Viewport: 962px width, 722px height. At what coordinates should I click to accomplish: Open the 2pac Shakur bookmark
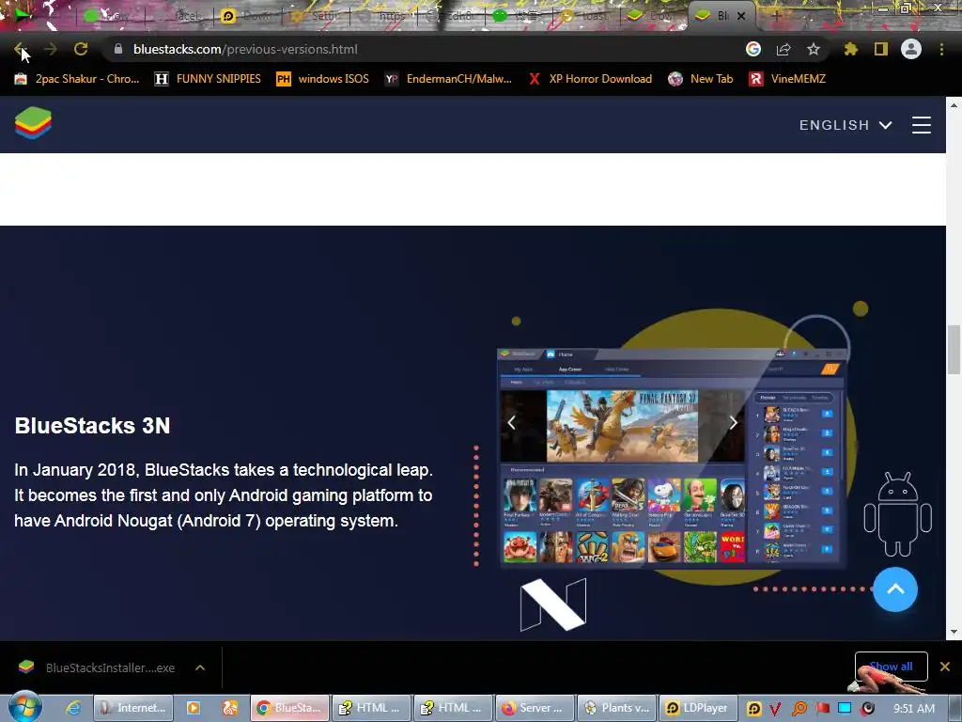[77, 79]
